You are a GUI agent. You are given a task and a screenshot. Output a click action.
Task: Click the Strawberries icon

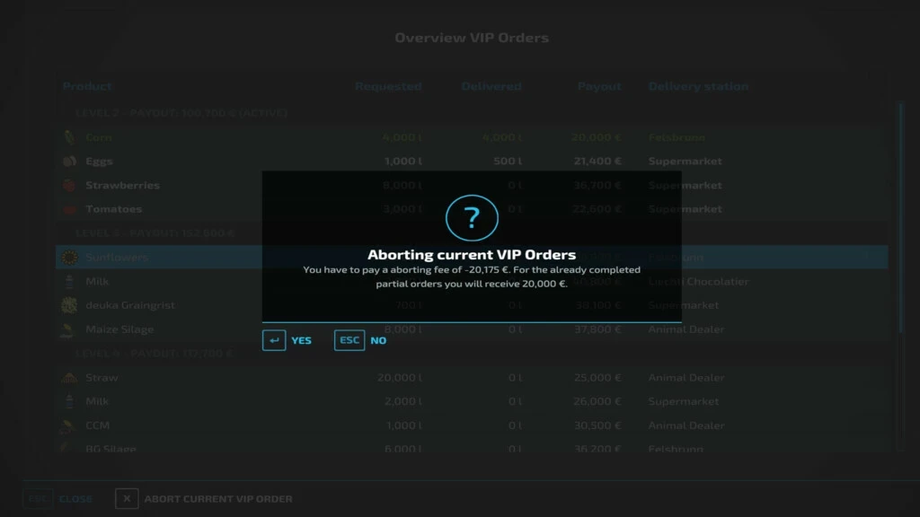[x=71, y=185]
